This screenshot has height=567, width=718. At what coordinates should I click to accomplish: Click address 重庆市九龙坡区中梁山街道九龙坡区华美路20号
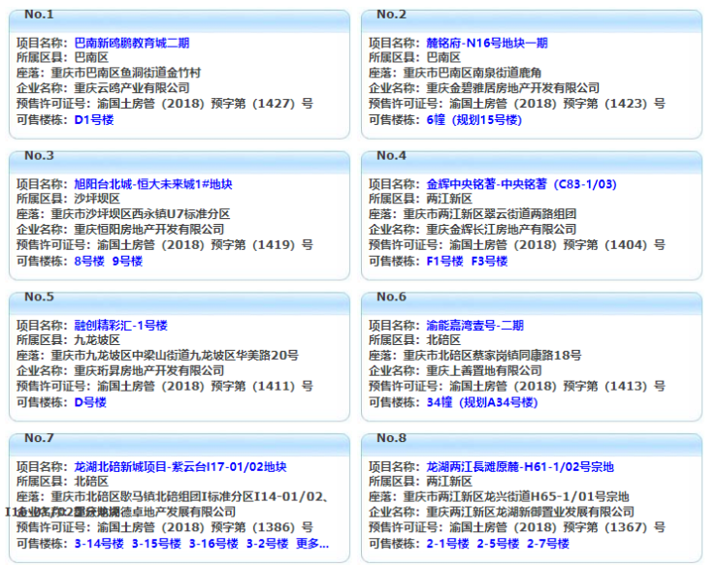[x=175, y=356]
